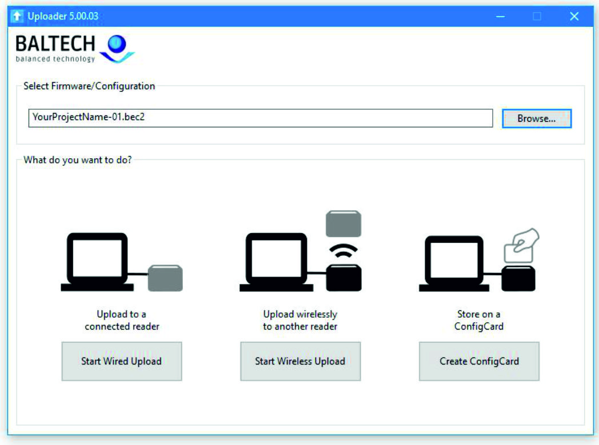Click the 'Store on a ConfigCard' text
This screenshot has width=599, height=445.
point(478,320)
